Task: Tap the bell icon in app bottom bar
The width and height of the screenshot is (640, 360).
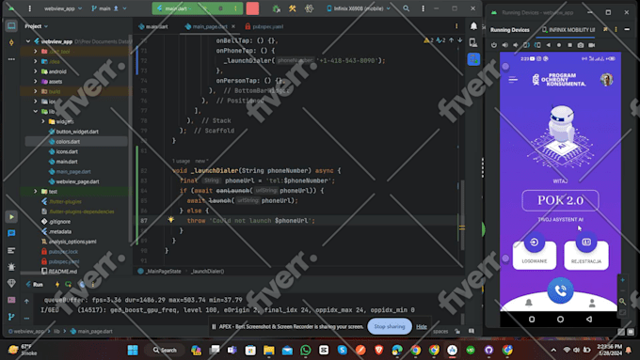Action: point(529,303)
